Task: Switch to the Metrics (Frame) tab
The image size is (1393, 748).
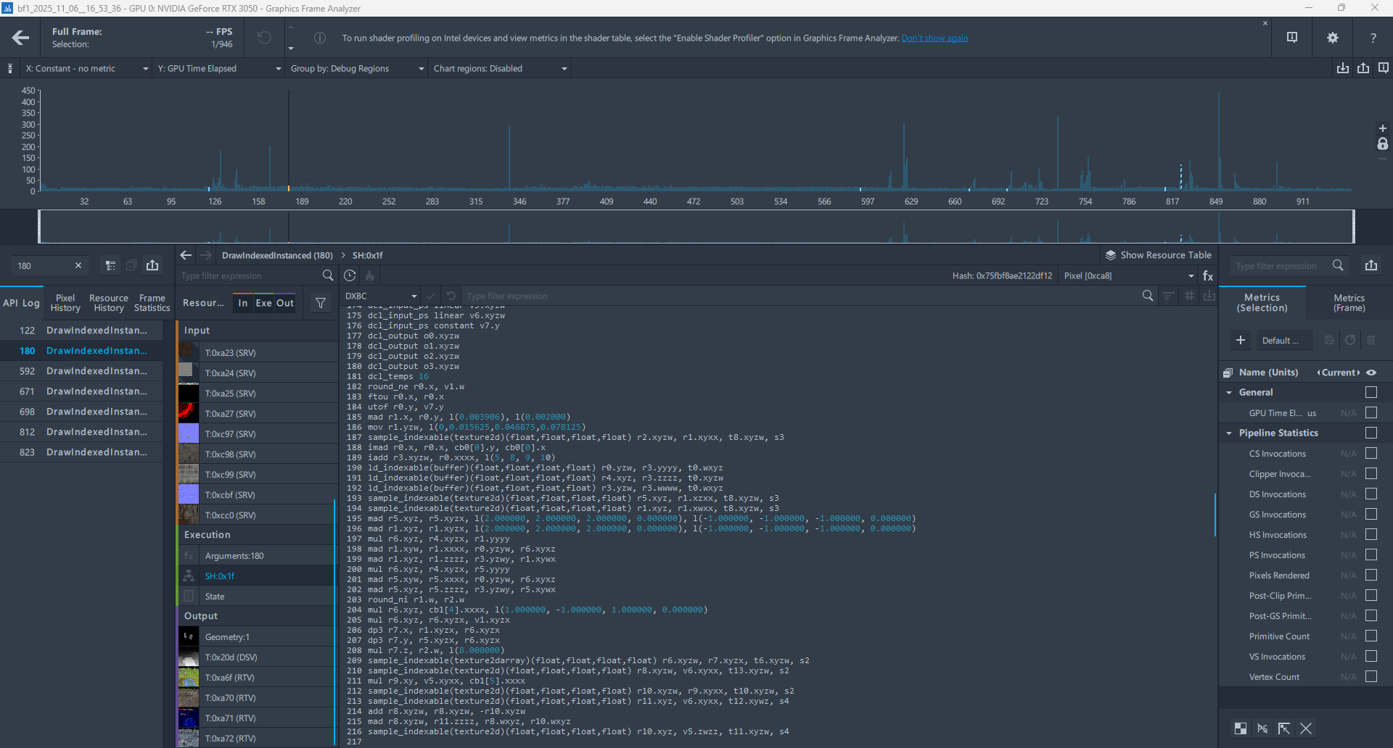Action: click(1349, 303)
